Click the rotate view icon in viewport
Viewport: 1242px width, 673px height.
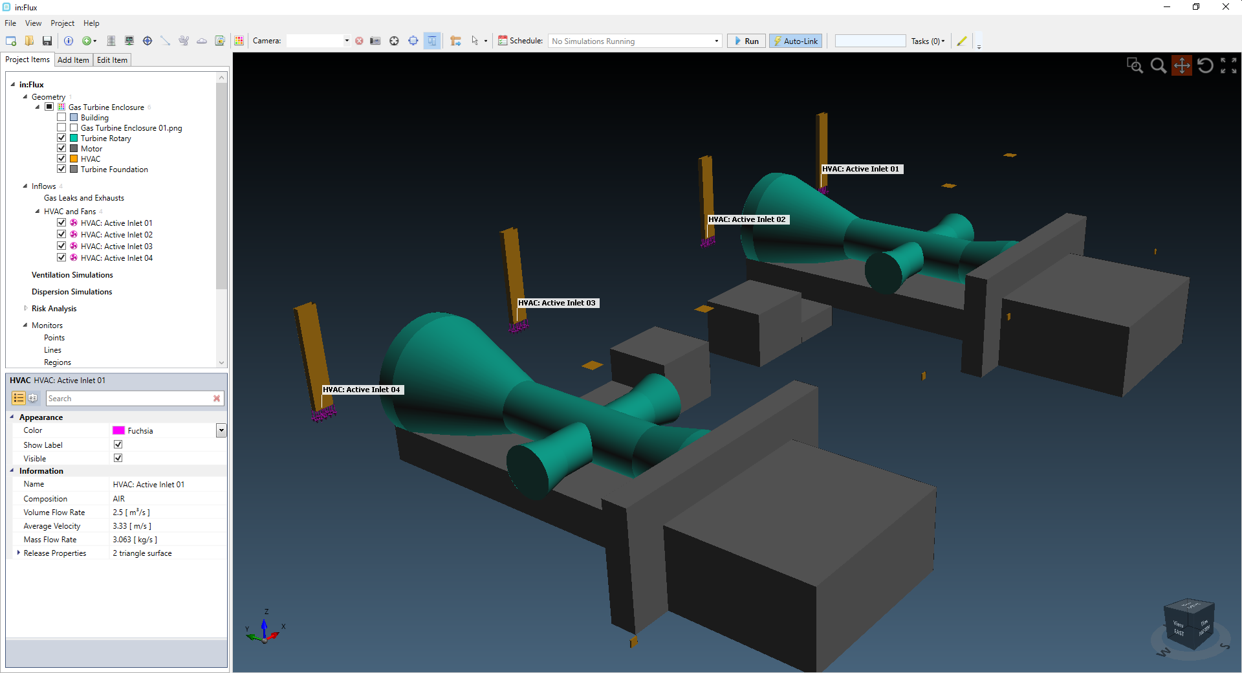[1205, 65]
